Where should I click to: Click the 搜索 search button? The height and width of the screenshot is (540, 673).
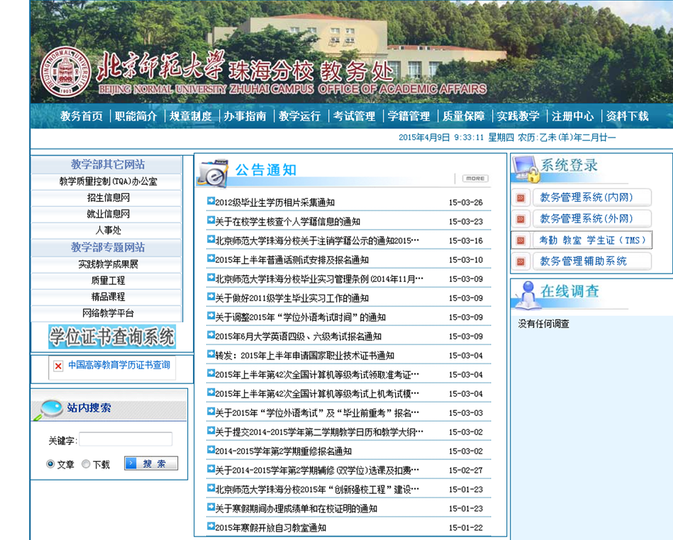(151, 463)
